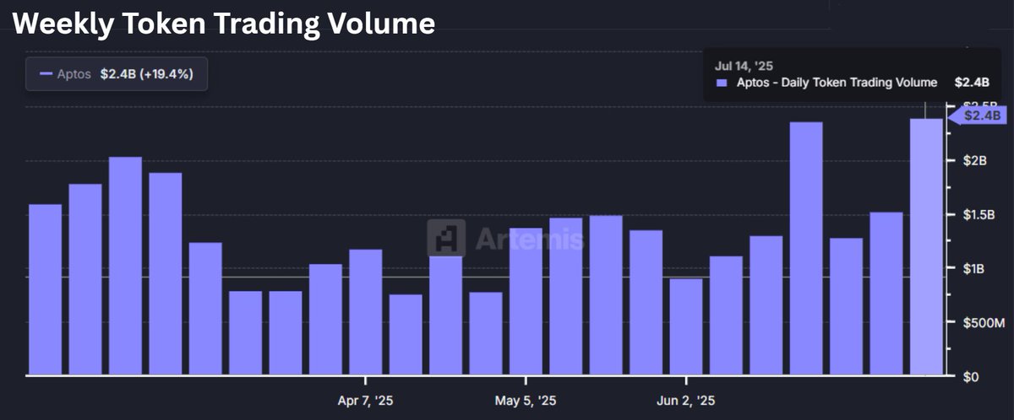Click the 'Jun 2, '25' x-axis label
This screenshot has height=420, width=1014.
tap(686, 401)
